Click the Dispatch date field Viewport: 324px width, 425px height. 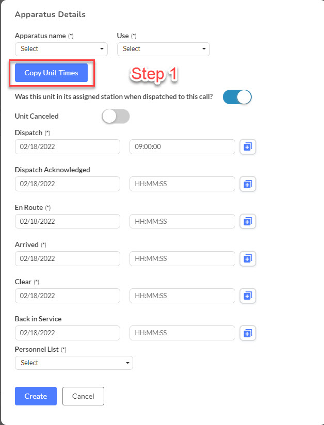pos(68,146)
